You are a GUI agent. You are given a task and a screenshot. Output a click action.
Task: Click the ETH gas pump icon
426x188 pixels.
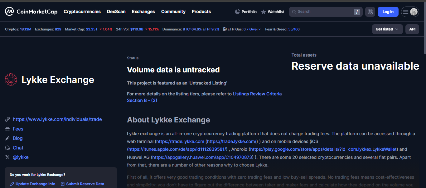(225, 29)
